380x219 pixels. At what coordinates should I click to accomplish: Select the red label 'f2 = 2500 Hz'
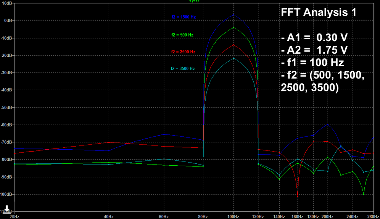point(183,52)
